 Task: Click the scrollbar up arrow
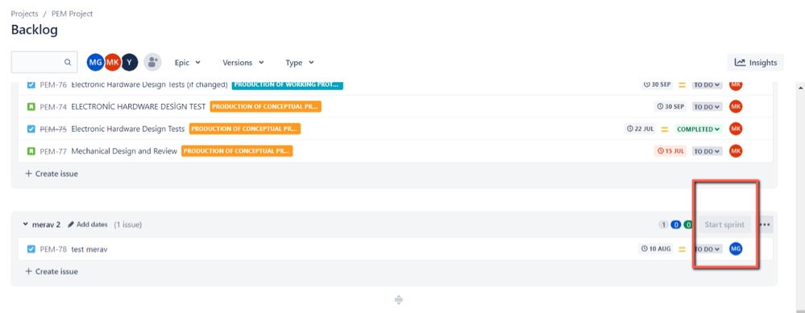(800, 88)
